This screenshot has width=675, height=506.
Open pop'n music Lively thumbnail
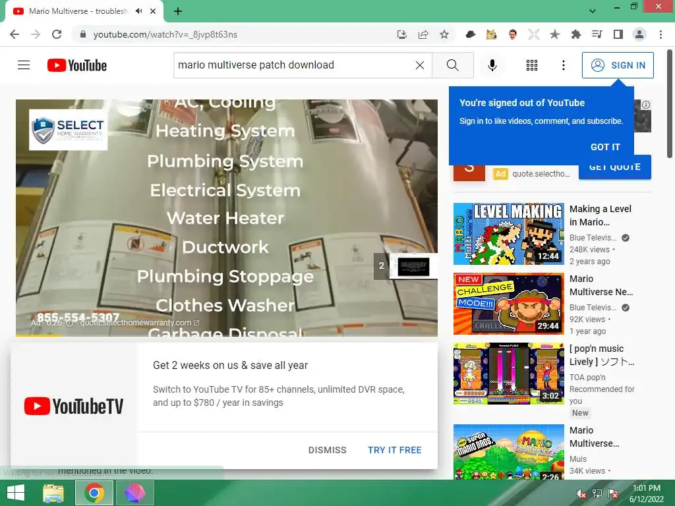click(508, 373)
